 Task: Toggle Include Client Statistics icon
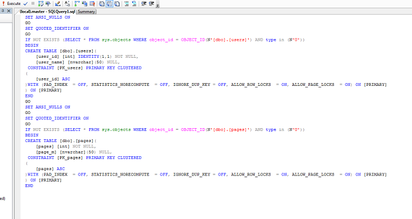84,4
